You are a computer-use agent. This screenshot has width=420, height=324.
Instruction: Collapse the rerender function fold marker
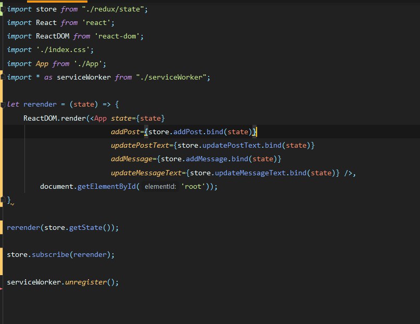coord(3,105)
